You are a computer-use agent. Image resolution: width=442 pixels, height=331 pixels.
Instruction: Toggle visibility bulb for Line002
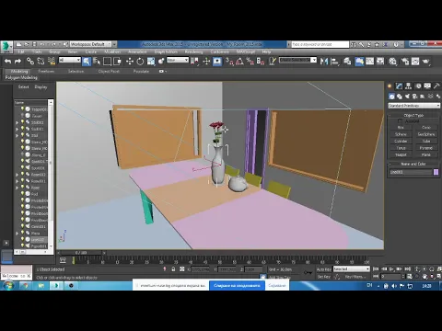tap(22, 239)
